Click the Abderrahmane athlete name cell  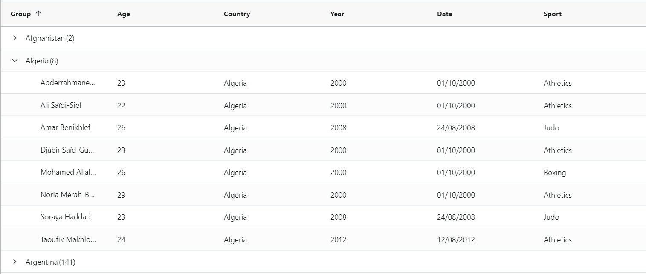click(x=68, y=83)
